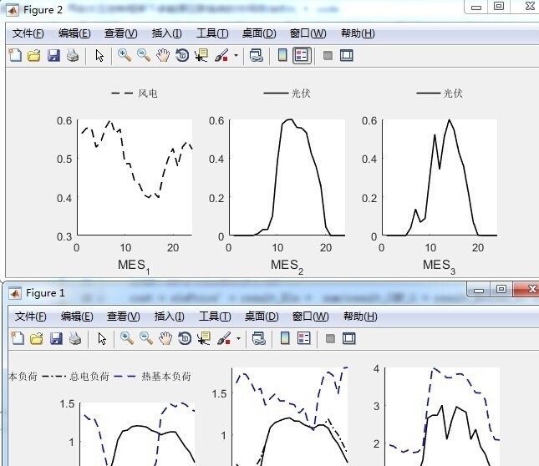Click MATLAB icon in Figure 2 title bar
The image size is (539, 466).
coord(13,10)
